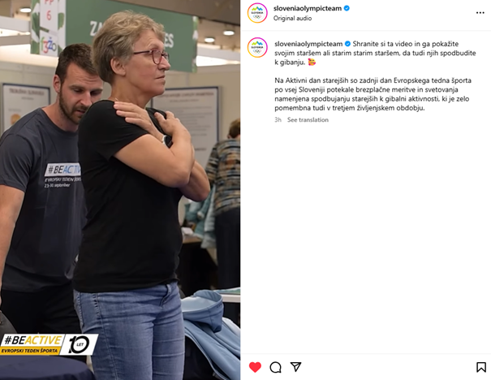
Task: Click the emoji in the caption text
Action: (x=312, y=62)
